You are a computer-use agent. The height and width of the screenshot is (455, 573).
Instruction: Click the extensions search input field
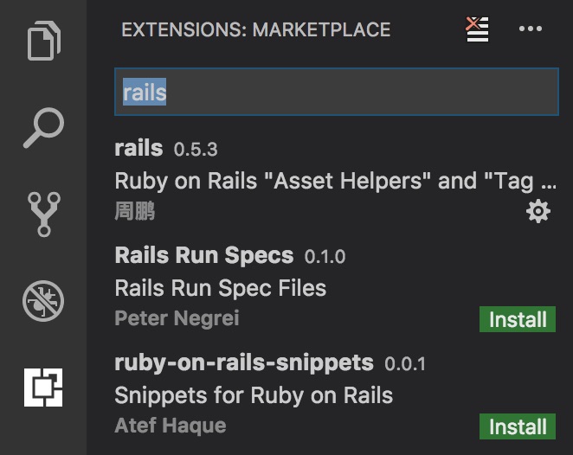pos(336,92)
